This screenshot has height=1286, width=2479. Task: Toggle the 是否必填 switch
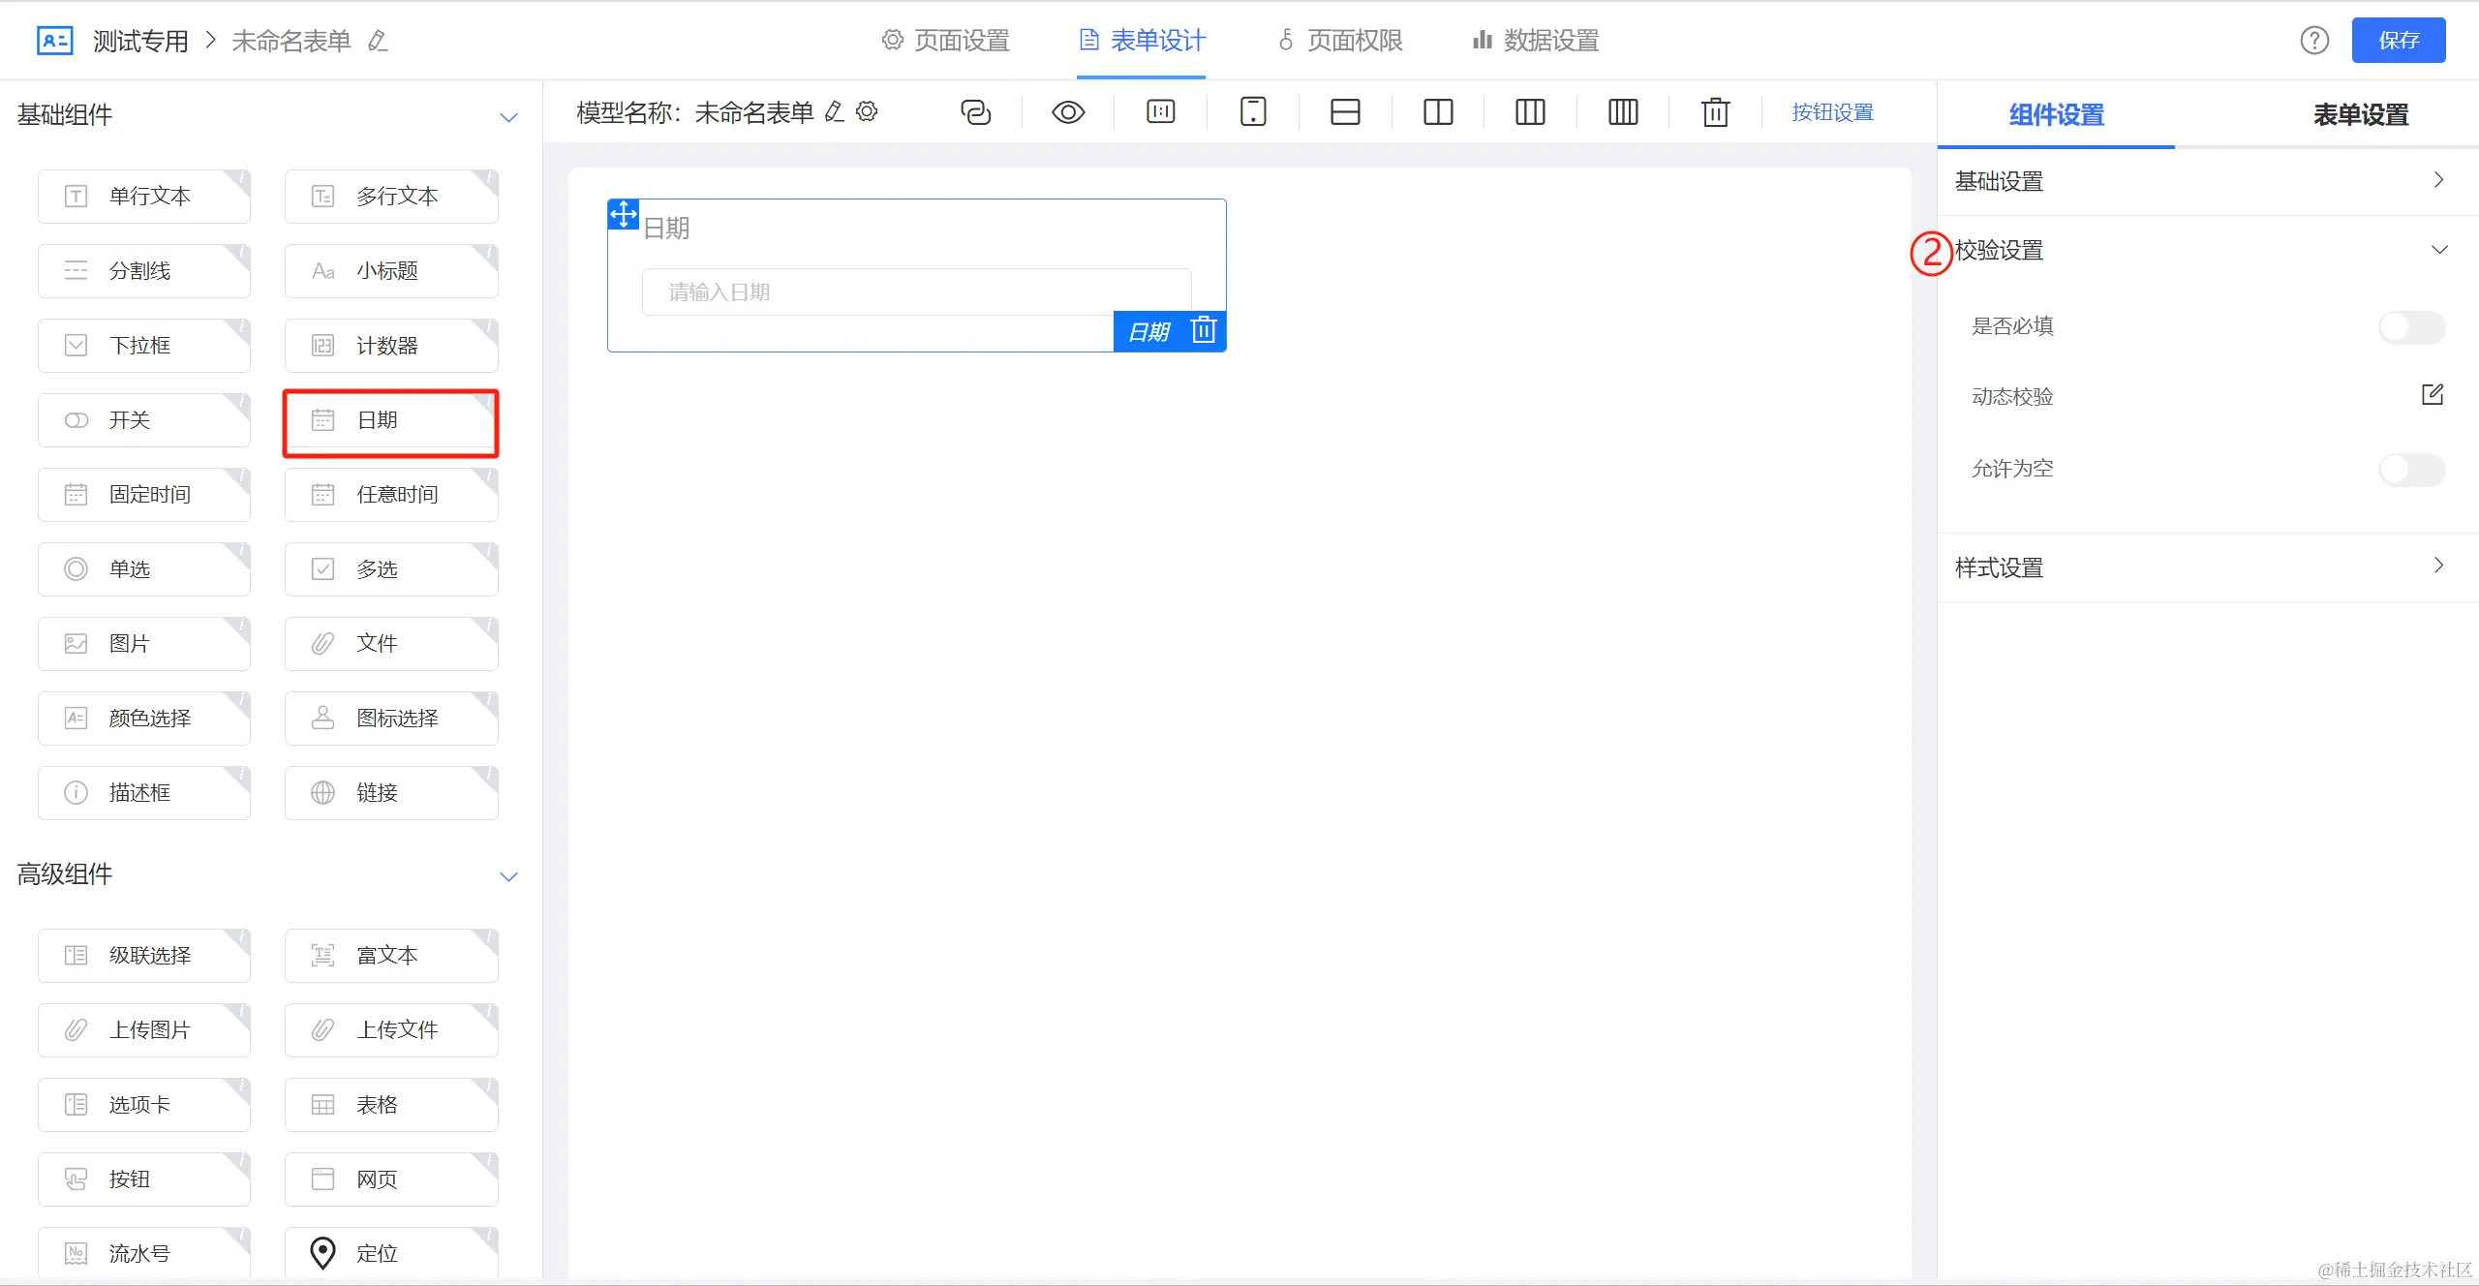(2411, 327)
